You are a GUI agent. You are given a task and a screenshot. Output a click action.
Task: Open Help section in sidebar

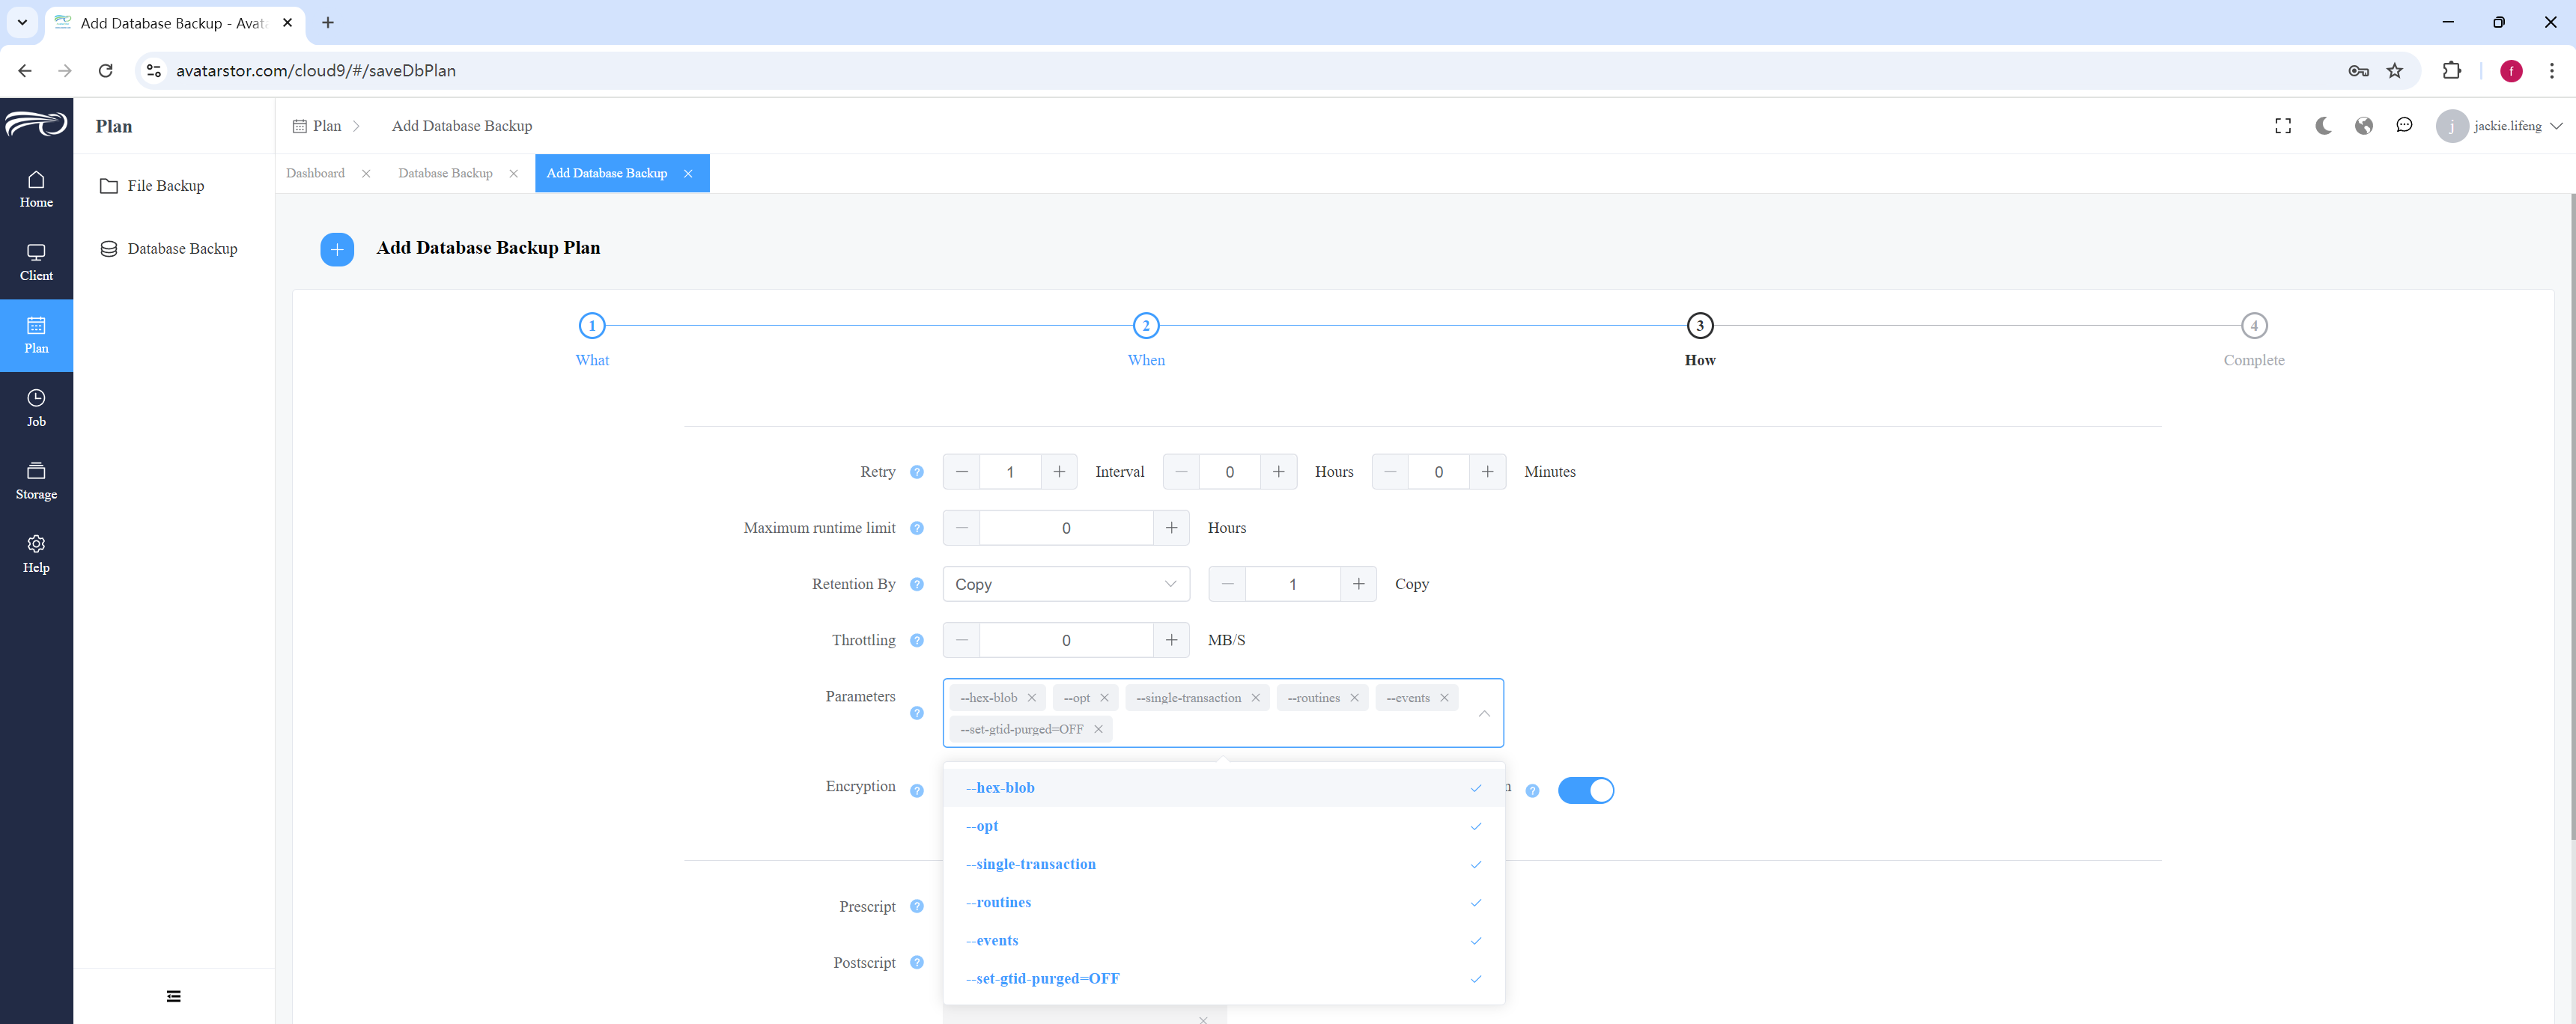[36, 554]
